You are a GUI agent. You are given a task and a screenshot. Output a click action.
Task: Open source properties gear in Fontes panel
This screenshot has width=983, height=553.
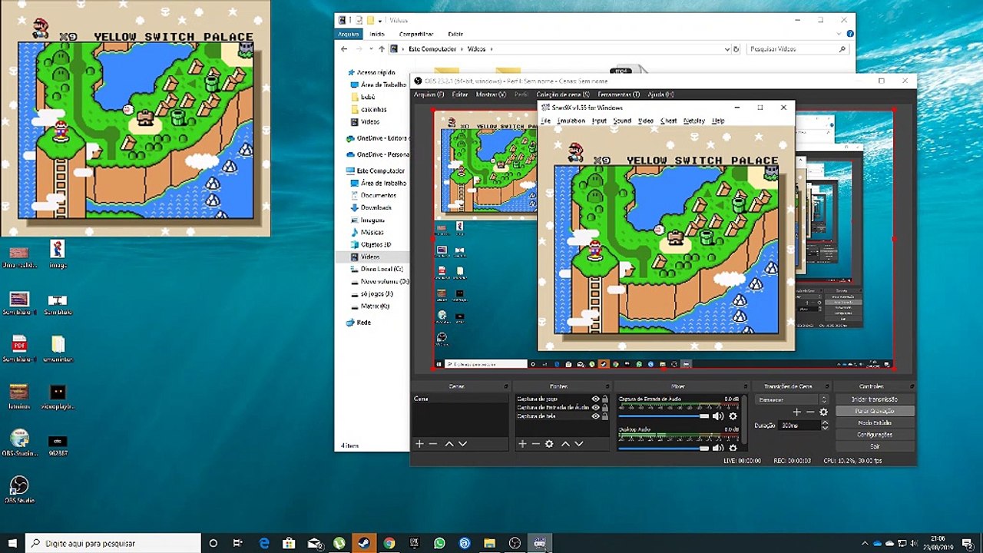click(x=549, y=444)
